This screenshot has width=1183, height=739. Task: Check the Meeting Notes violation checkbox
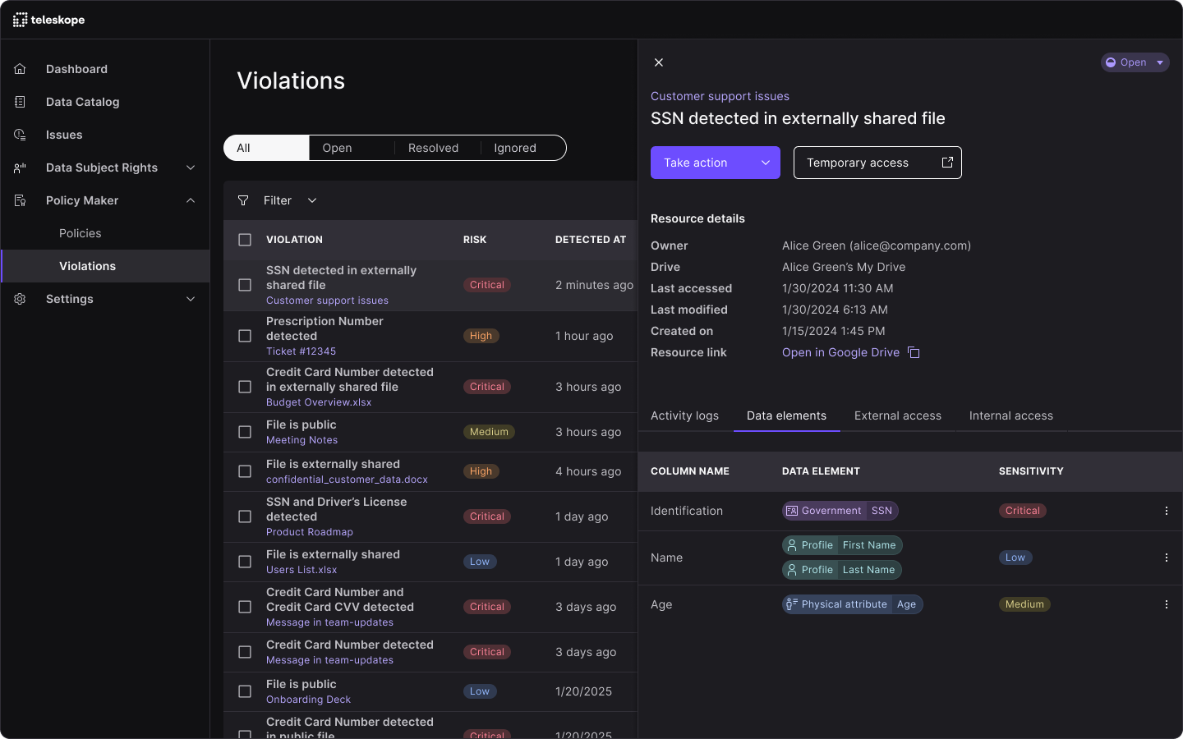[x=245, y=432]
